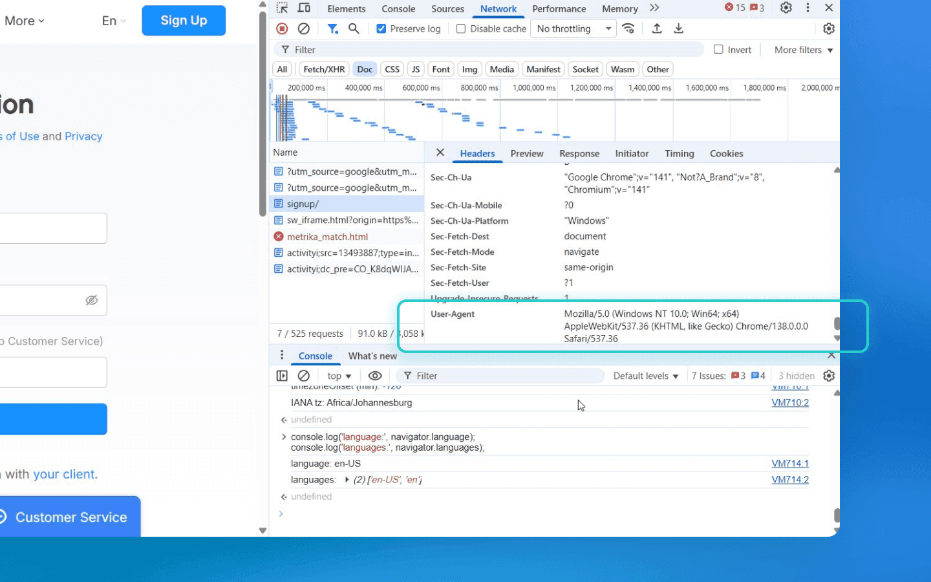The width and height of the screenshot is (931, 582).
Task: Click the Sign Up button
Action: click(x=184, y=20)
